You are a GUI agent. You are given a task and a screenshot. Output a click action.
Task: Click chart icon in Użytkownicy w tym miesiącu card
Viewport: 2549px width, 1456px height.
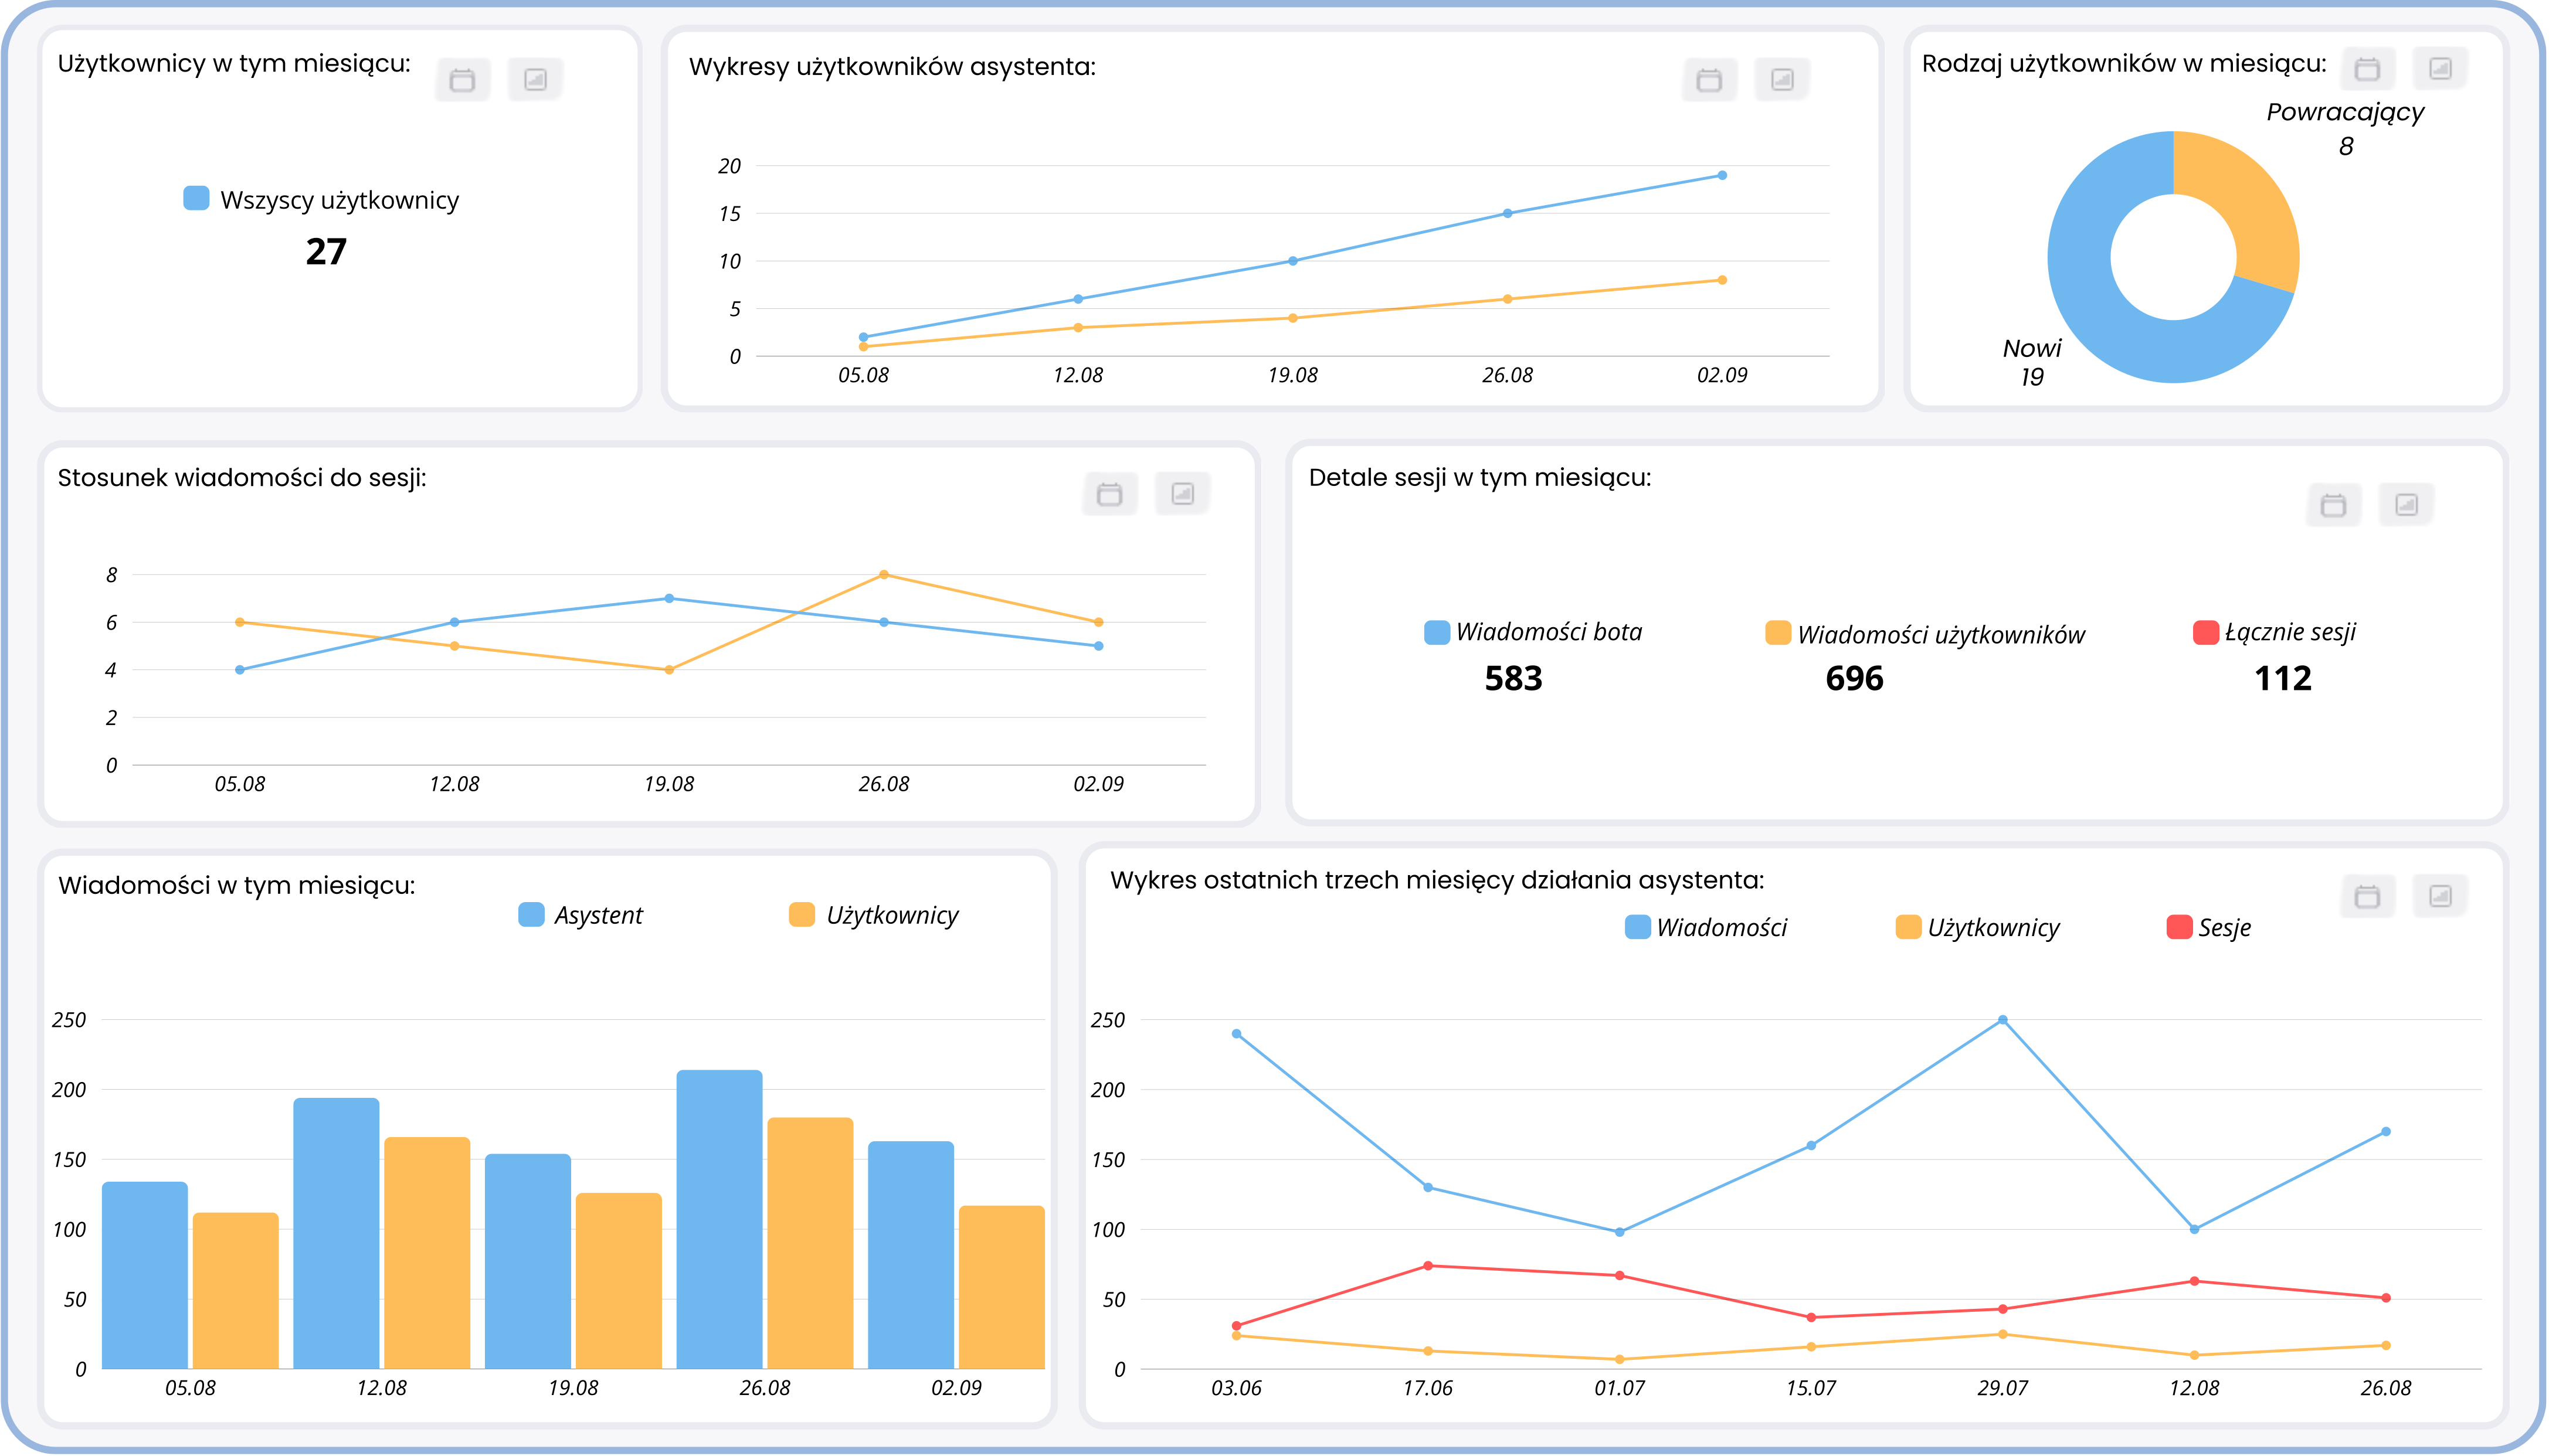point(535,79)
